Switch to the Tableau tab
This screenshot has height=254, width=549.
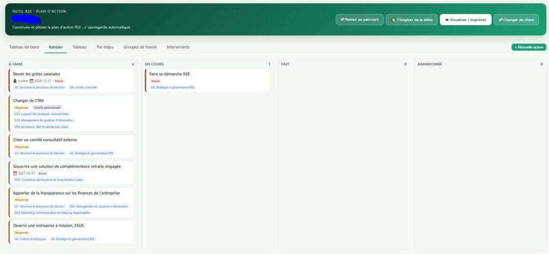[x=79, y=47]
